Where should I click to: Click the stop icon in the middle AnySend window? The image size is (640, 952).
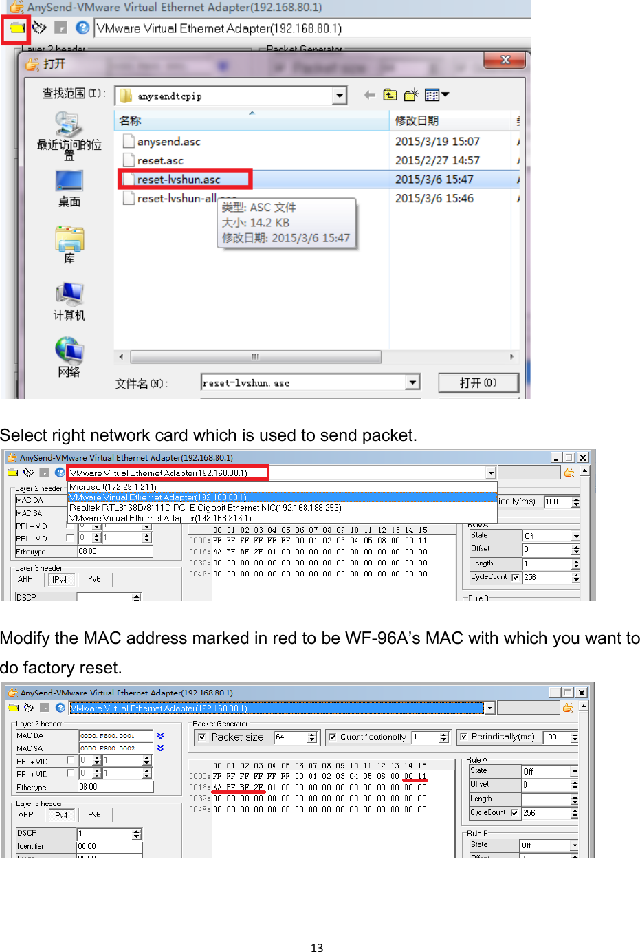(44, 473)
